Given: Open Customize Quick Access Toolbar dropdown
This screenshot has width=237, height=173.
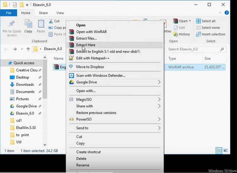Looking at the screenshot, I should [27, 5].
